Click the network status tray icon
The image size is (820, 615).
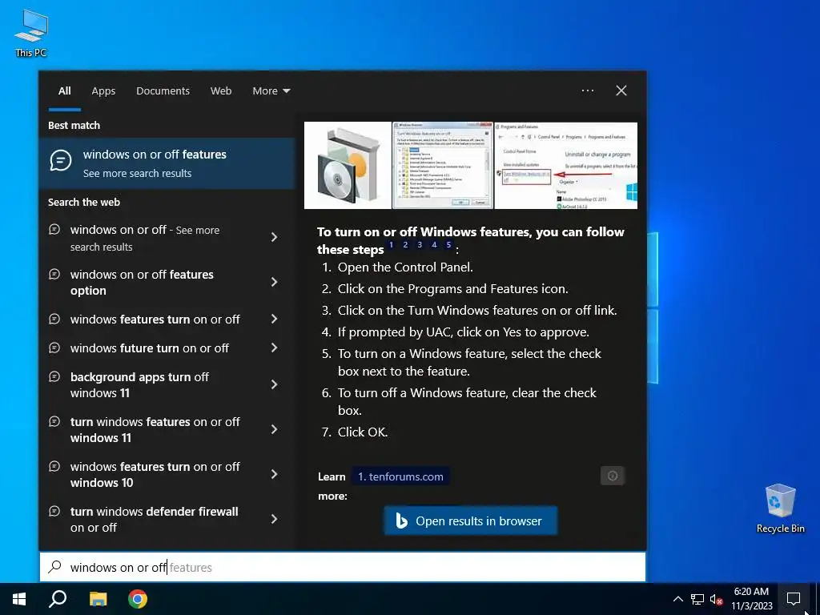[x=697, y=599]
